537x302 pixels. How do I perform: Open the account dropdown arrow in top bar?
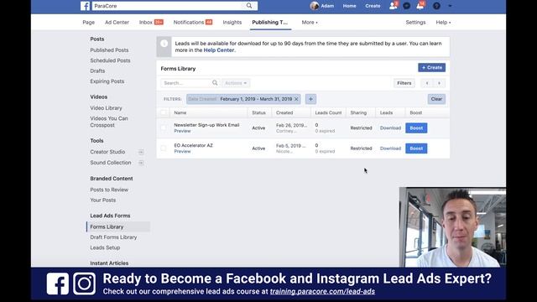coord(450,6)
